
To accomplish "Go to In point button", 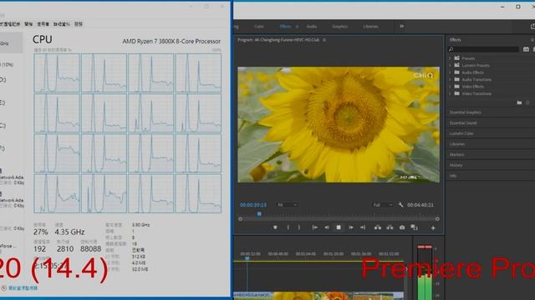I will 314,227.
